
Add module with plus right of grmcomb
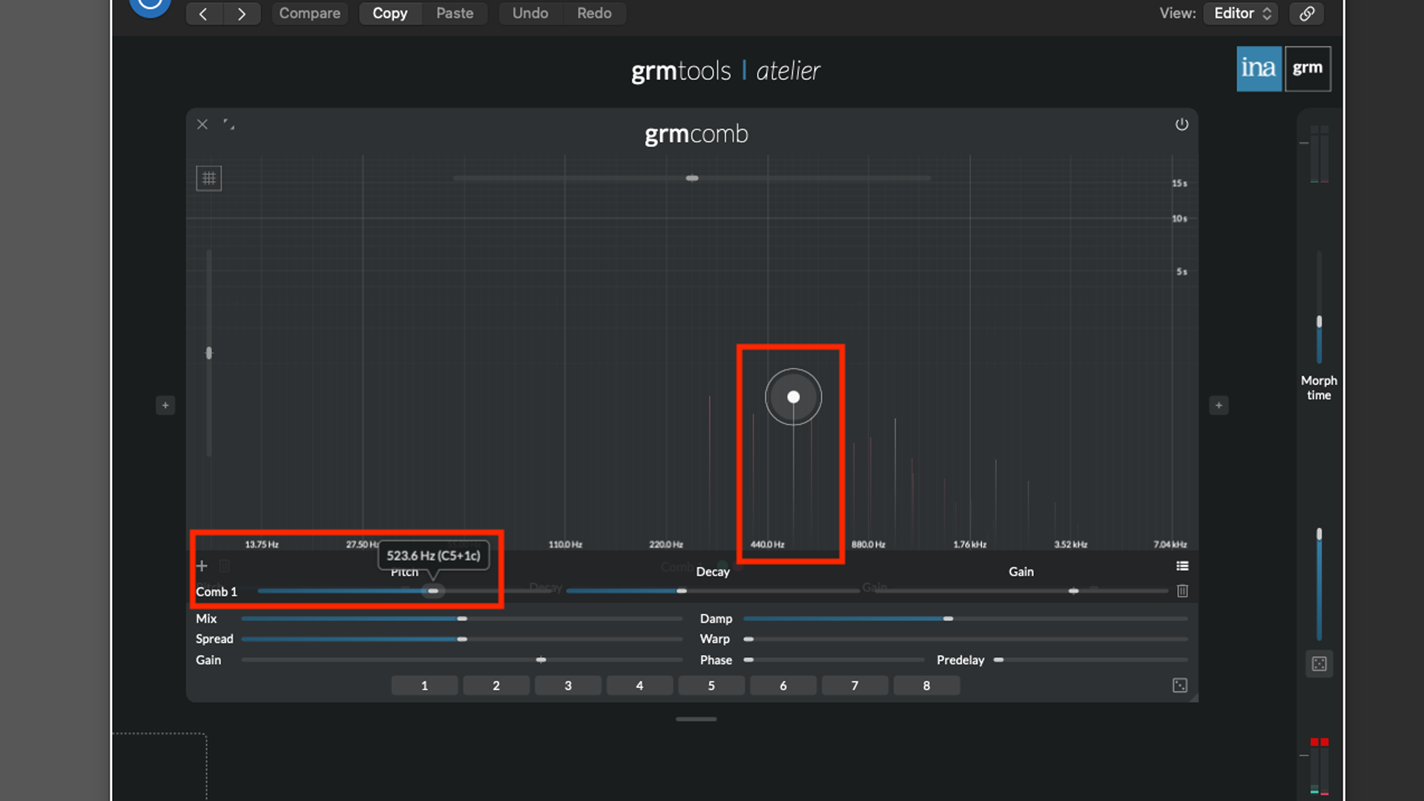click(1219, 406)
